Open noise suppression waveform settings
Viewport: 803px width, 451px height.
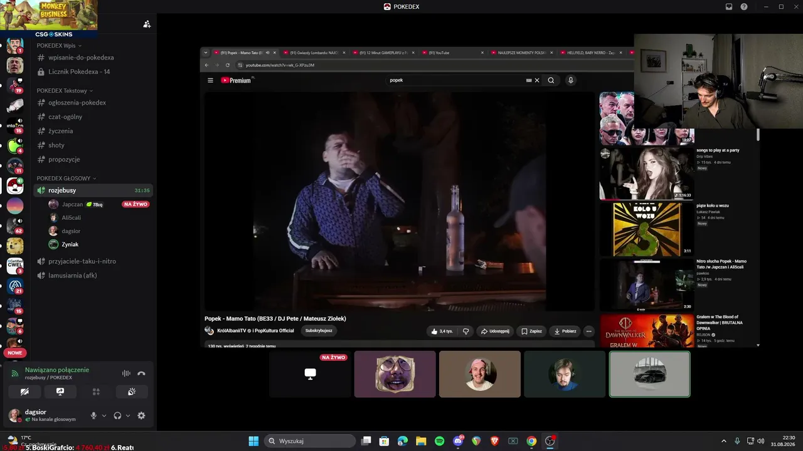[x=126, y=373]
